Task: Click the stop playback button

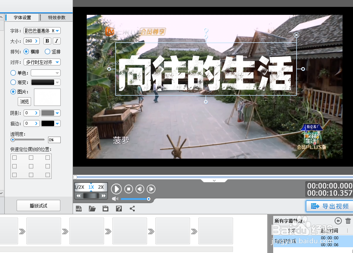Action: (129, 189)
